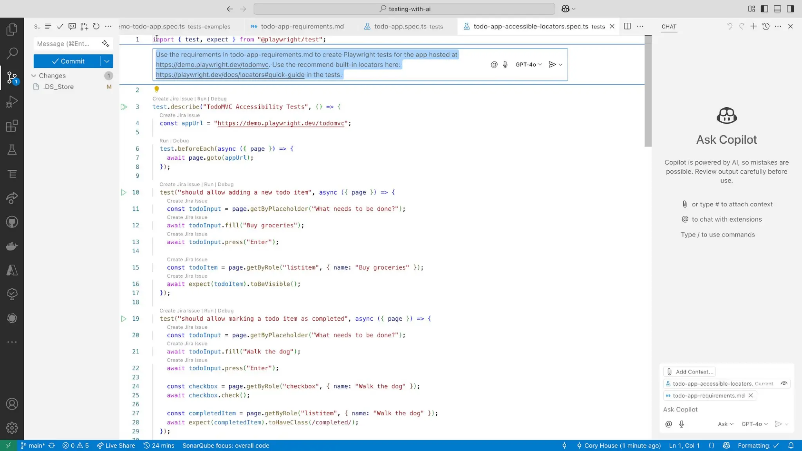Open the Extensions view in activity bar
The width and height of the screenshot is (802, 451).
(12, 126)
